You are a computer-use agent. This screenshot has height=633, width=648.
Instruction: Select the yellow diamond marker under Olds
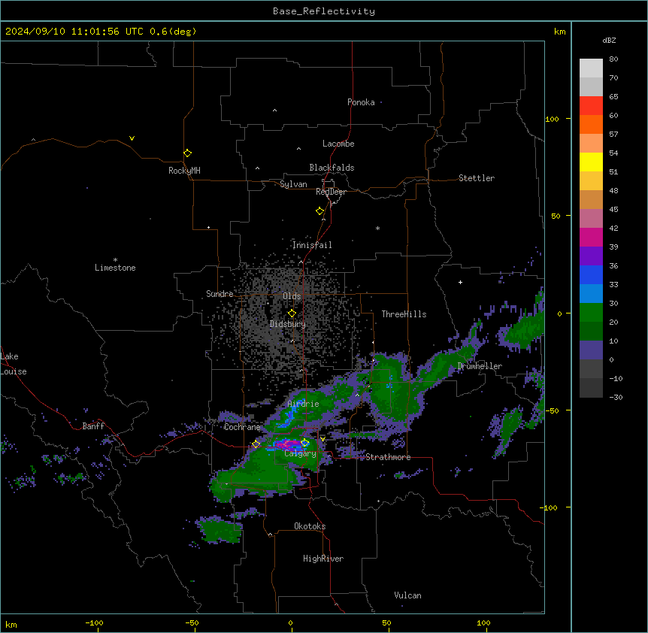coord(292,313)
